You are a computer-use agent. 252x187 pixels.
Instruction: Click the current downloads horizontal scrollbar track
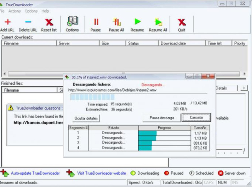[124, 74]
